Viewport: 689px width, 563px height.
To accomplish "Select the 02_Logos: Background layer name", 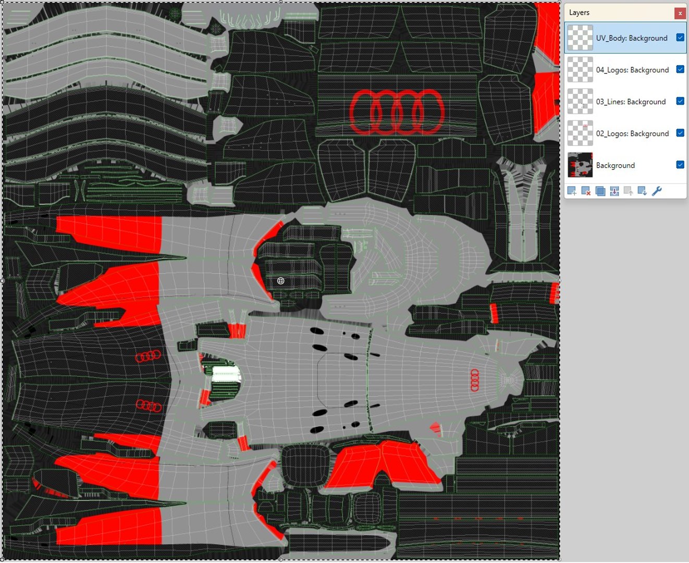I will click(x=632, y=133).
